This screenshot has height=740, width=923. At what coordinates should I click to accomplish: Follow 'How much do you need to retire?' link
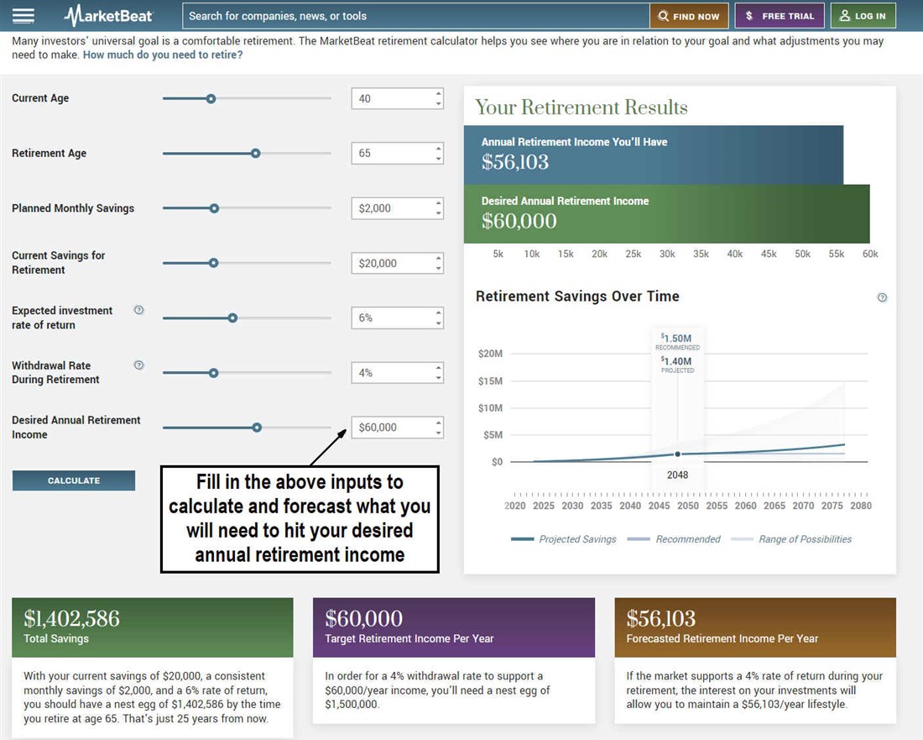[163, 55]
